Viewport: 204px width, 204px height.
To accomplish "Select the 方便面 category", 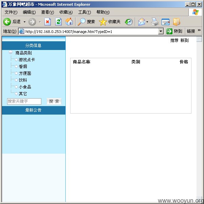I will tap(25, 73).
